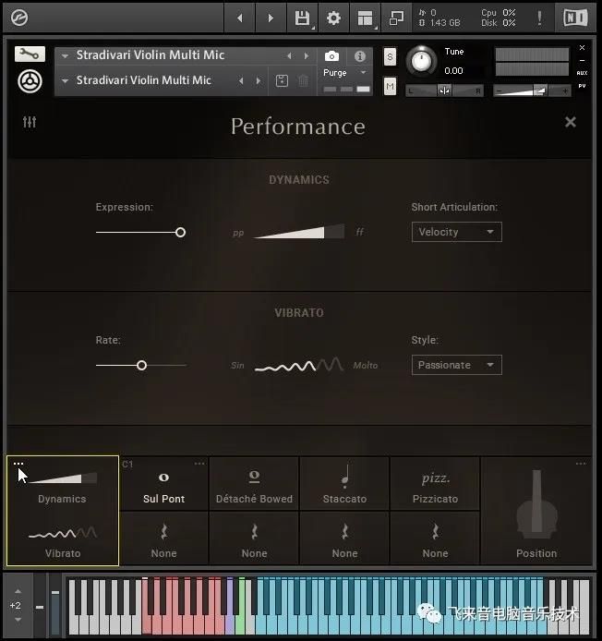Image resolution: width=602 pixels, height=641 pixels.
Task: Click the exclamation panic icon
Action: 539,18
